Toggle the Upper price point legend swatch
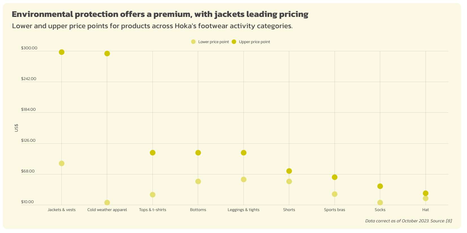The image size is (467, 233). click(234, 42)
